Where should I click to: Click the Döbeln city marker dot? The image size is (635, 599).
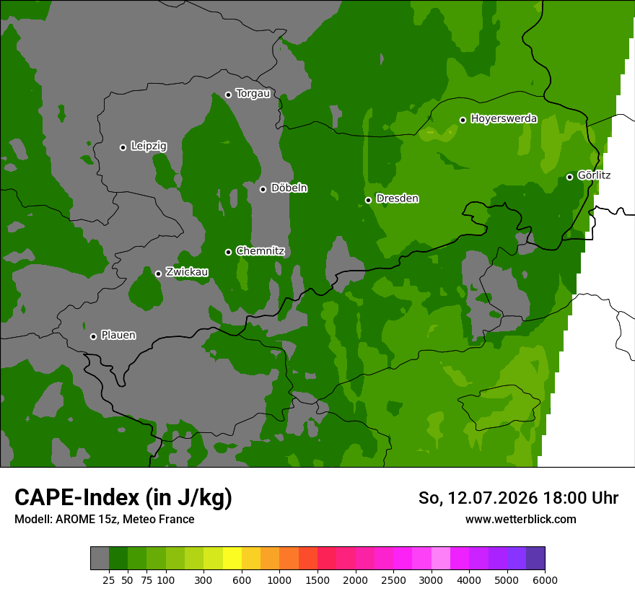pos(263,189)
